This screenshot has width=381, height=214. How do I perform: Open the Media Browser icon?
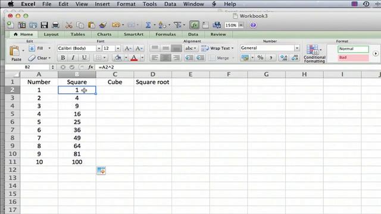(217, 25)
